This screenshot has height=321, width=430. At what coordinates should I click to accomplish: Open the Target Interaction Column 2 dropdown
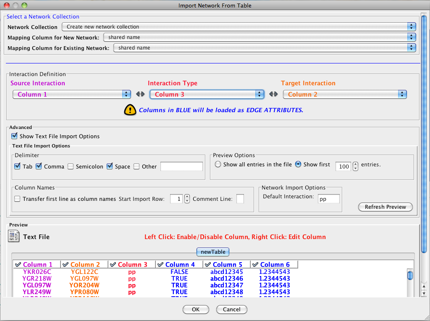coord(345,95)
